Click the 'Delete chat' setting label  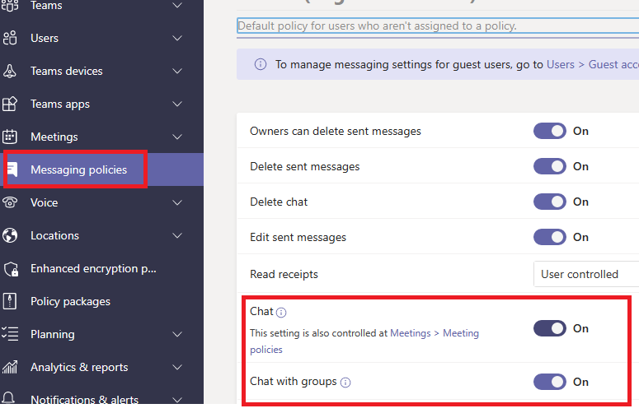(x=279, y=202)
